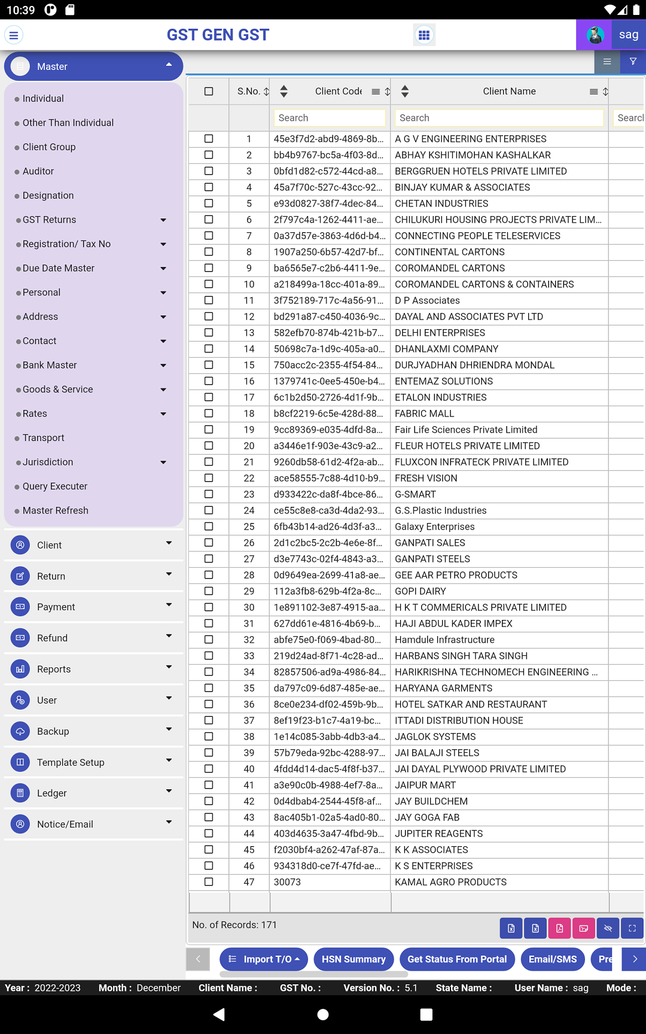
Task: Check row for HARYANA GARMENTS
Action: coord(209,688)
